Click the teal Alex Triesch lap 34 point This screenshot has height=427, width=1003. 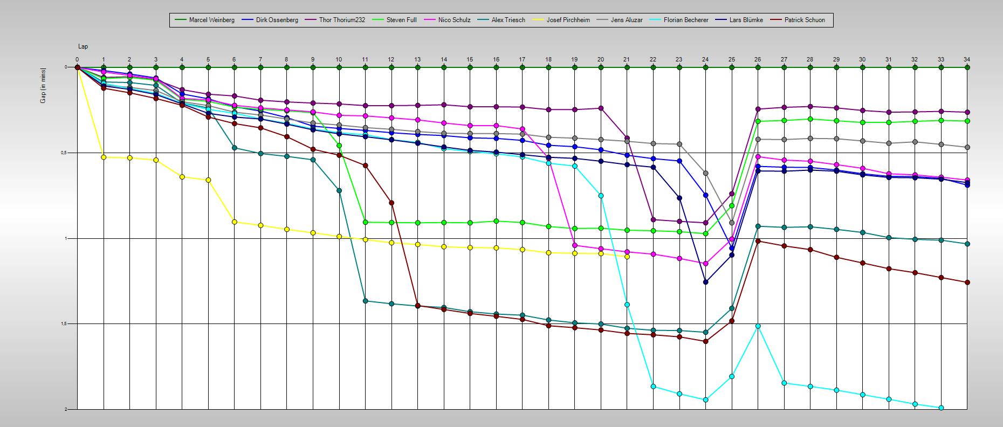point(967,244)
